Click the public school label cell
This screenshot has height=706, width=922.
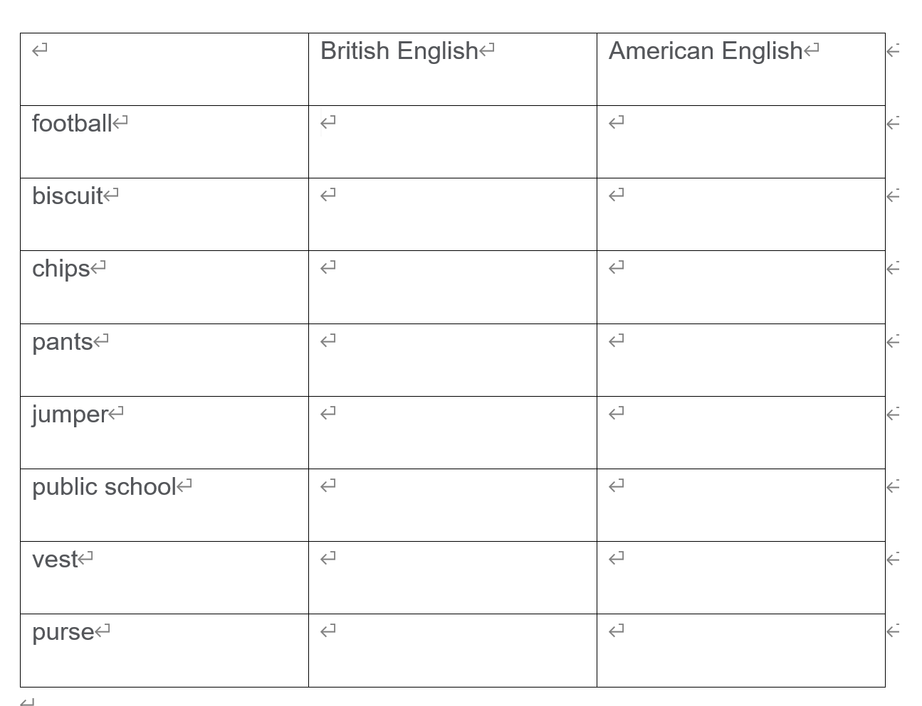coord(164,505)
